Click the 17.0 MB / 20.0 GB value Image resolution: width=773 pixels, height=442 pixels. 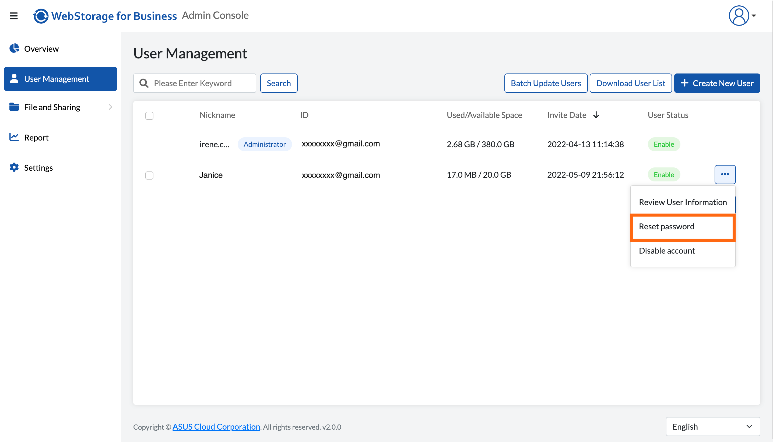tap(479, 174)
